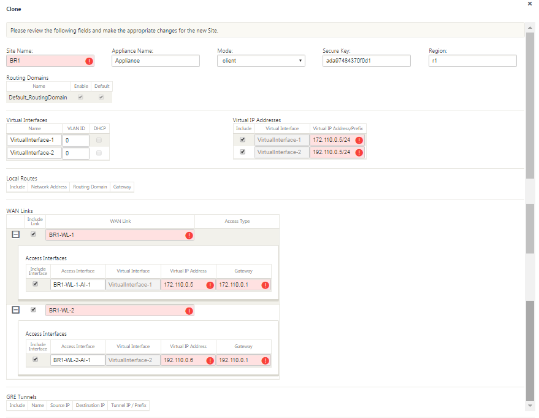Edit the VirtualInterface-2 name field
539x418 pixels.
click(34, 153)
